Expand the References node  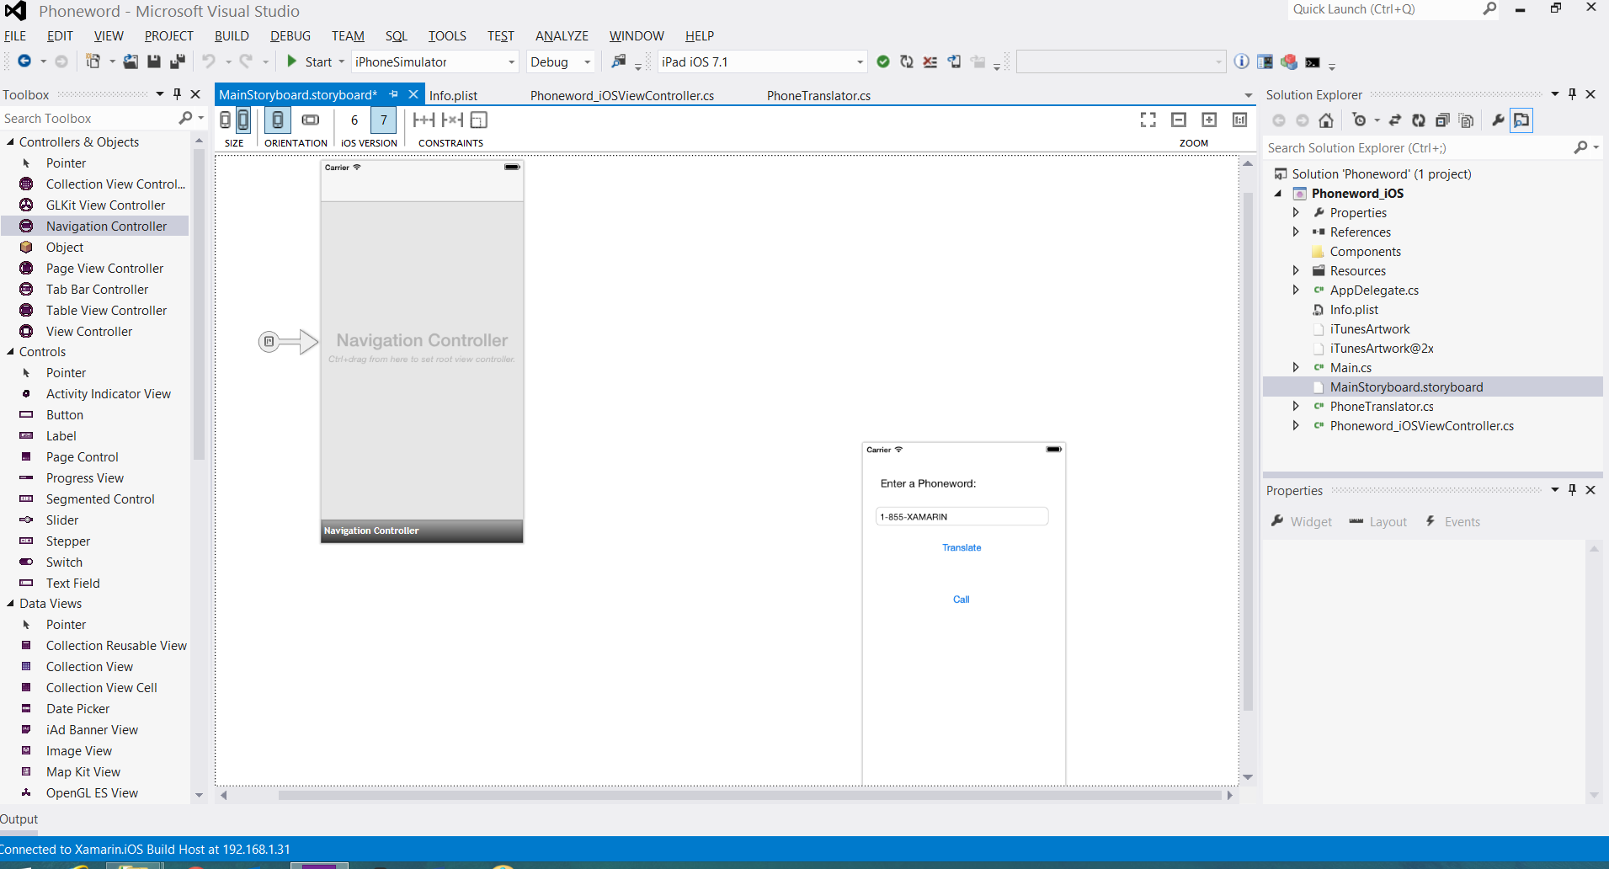pyautogui.click(x=1296, y=232)
